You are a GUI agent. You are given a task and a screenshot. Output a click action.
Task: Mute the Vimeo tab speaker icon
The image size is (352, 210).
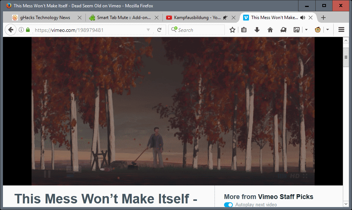302,18
